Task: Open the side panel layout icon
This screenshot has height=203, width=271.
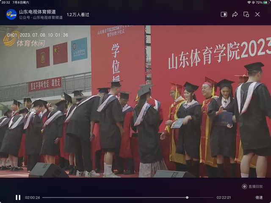Action: 224,14
